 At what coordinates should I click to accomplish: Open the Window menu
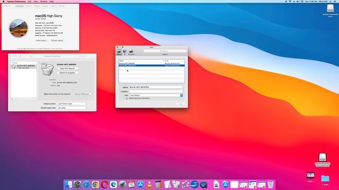(43, 1)
